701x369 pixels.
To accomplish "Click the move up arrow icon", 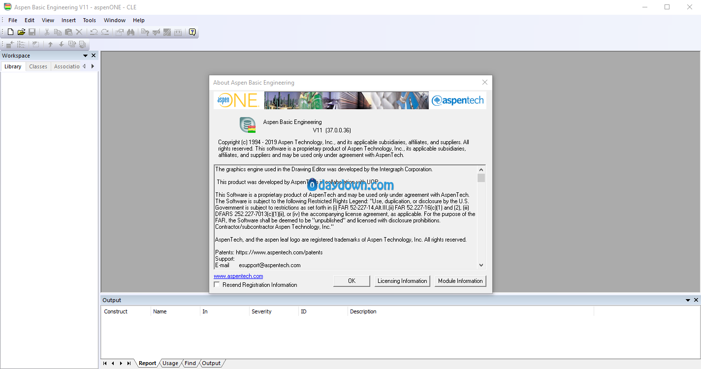I will (50, 44).
